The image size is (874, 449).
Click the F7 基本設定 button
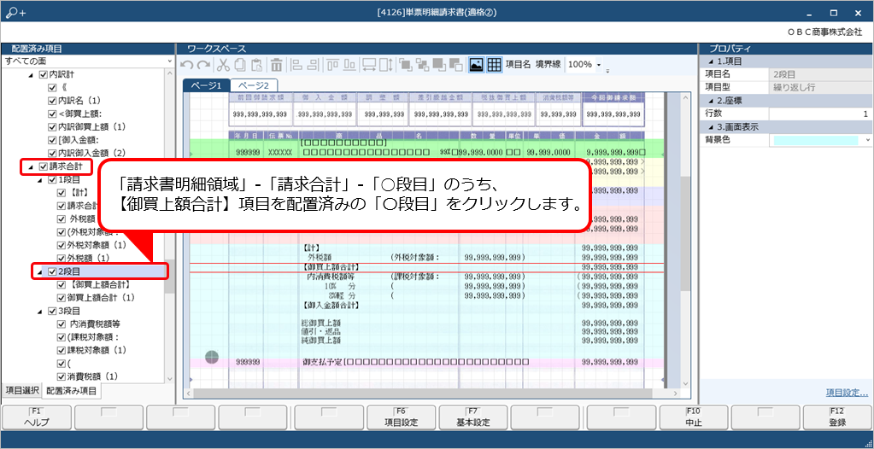[474, 417]
